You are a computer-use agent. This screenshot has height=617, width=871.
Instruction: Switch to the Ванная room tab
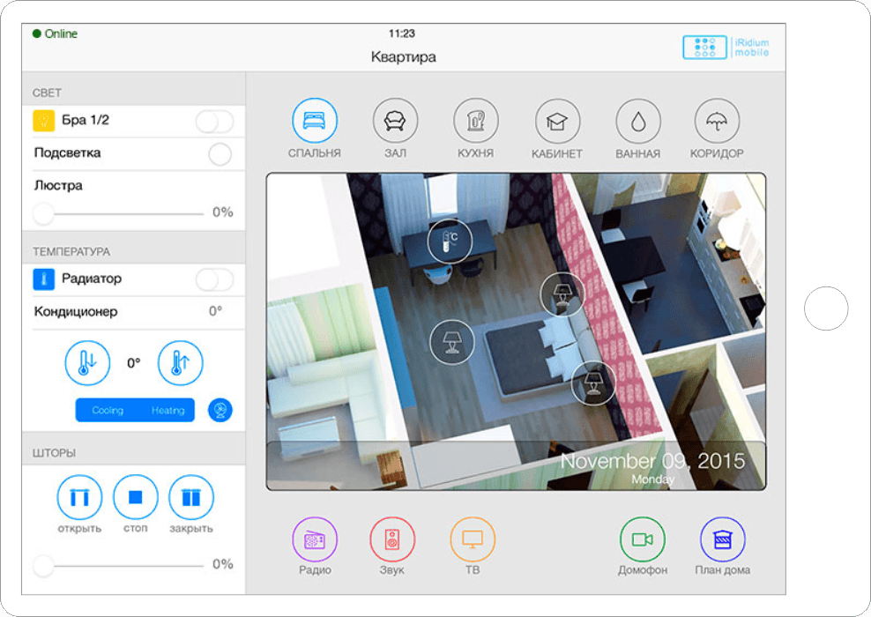click(637, 122)
